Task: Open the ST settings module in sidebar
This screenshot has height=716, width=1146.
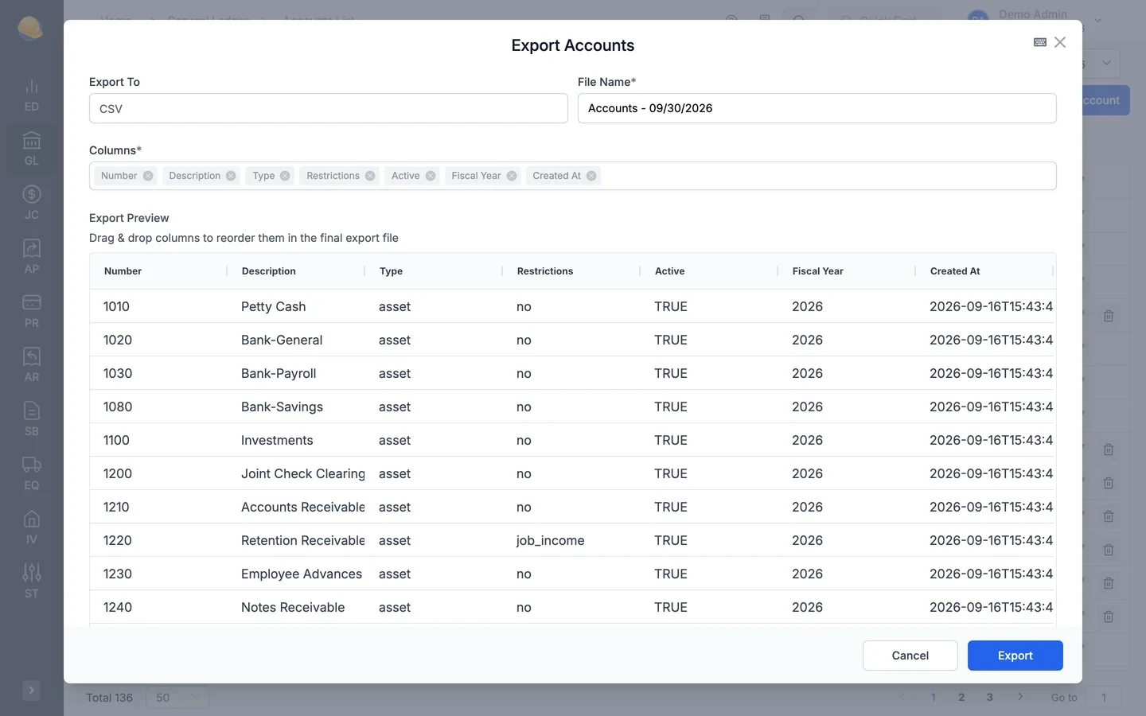Action: [x=32, y=582]
